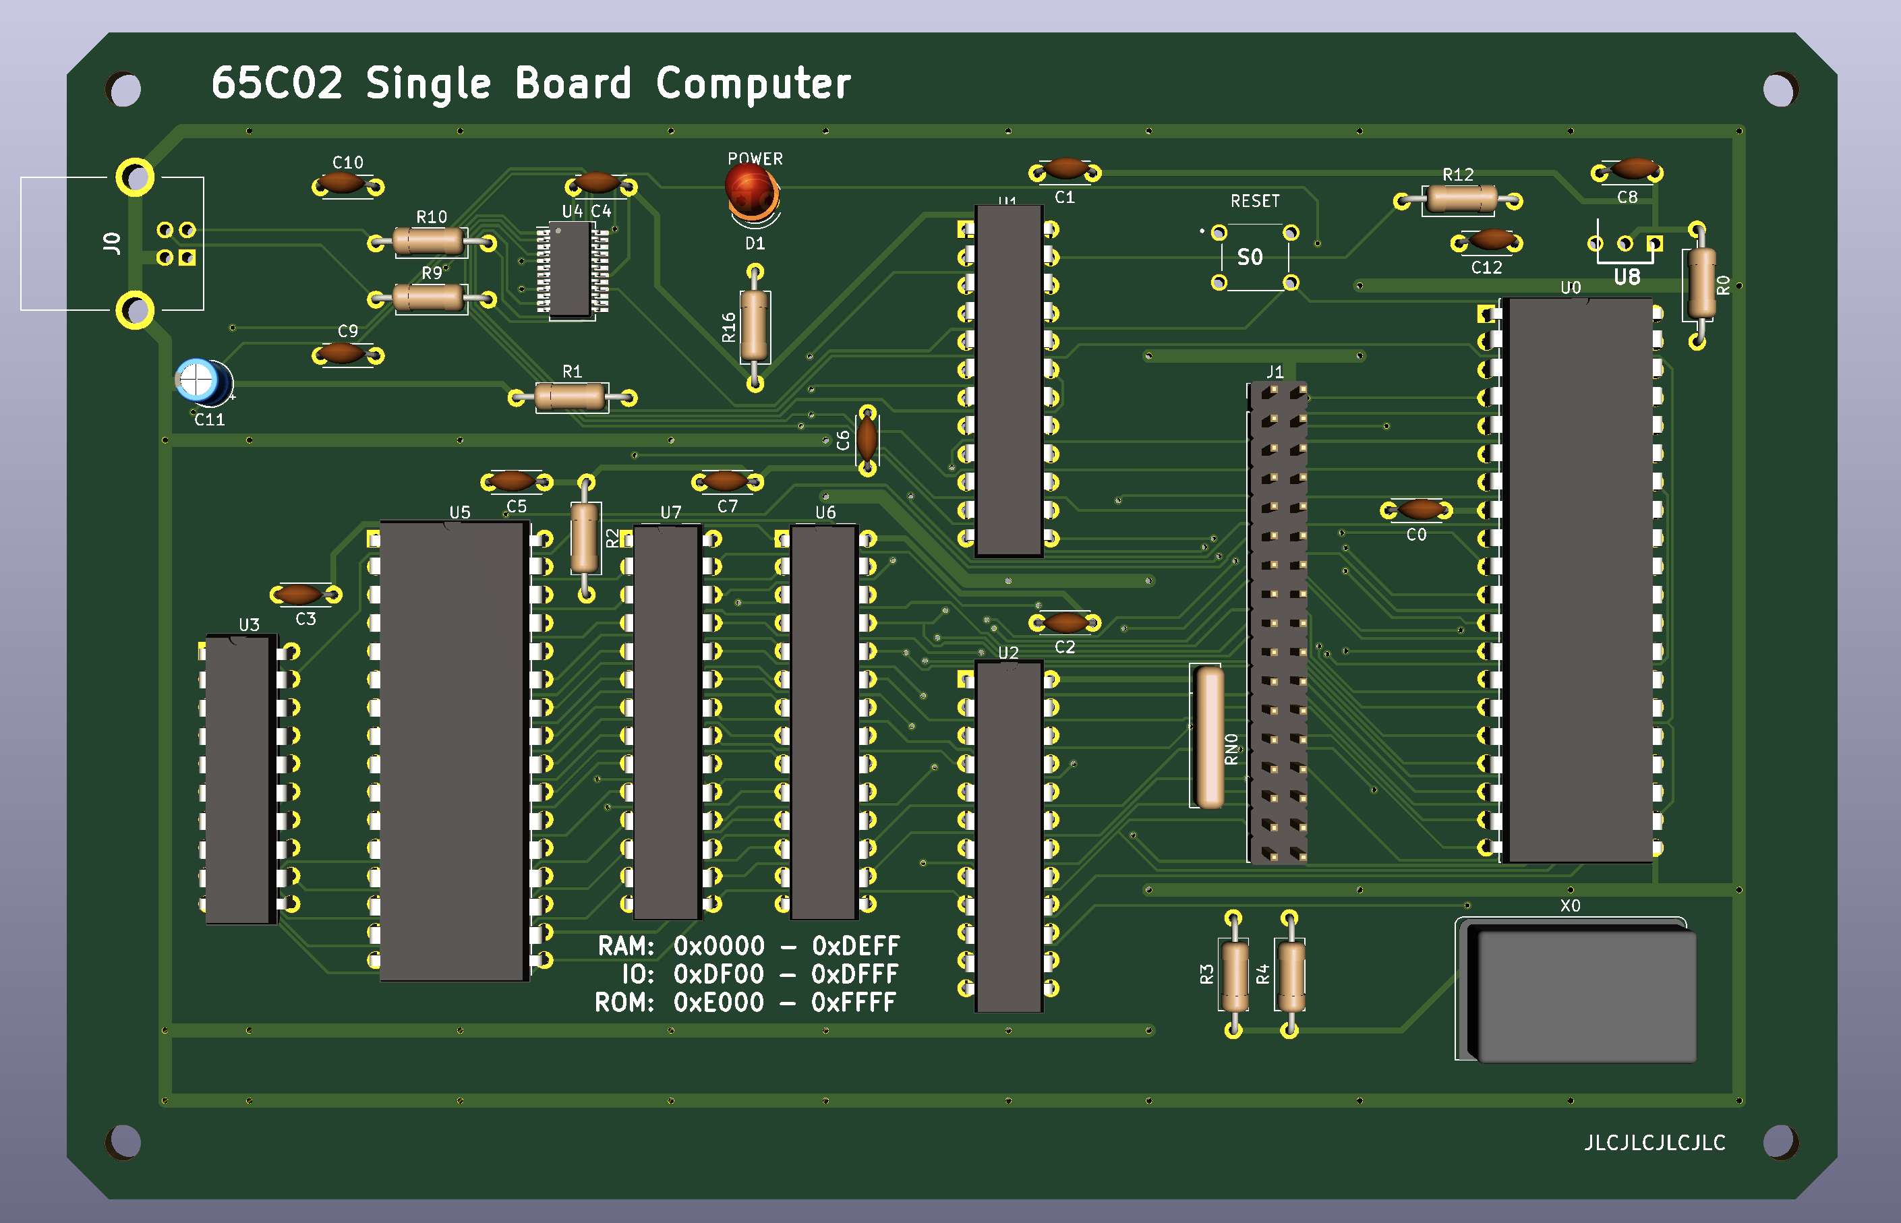Select the J0 power connector outline

[x=111, y=243]
